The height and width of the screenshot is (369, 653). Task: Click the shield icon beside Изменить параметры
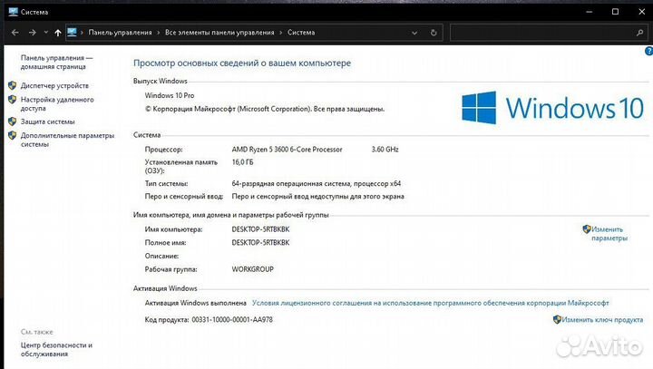[587, 229]
